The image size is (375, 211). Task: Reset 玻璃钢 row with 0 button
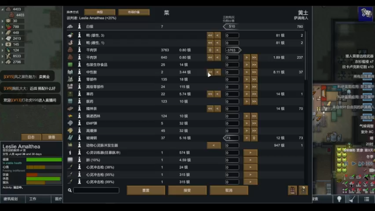[254, 138]
